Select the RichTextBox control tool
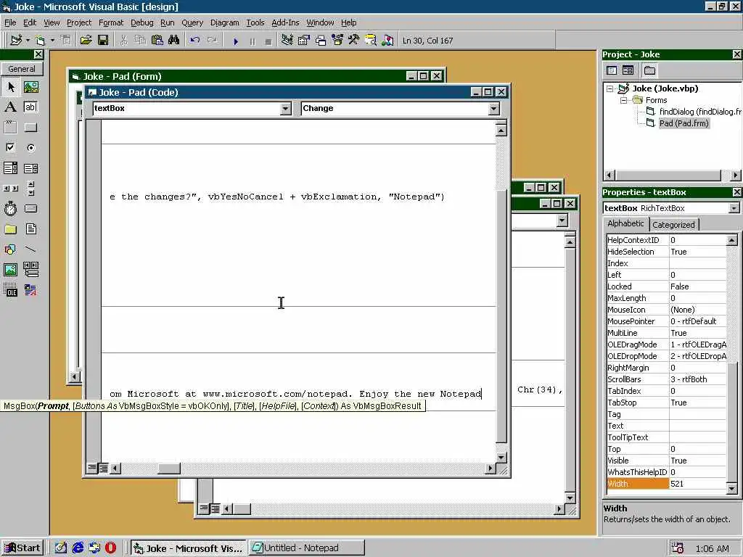This screenshot has width=743, height=557. point(30,290)
